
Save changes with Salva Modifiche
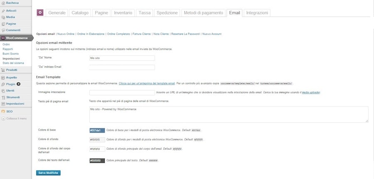tap(48, 173)
